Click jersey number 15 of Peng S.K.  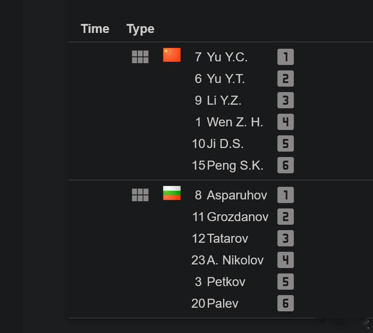tap(198, 166)
